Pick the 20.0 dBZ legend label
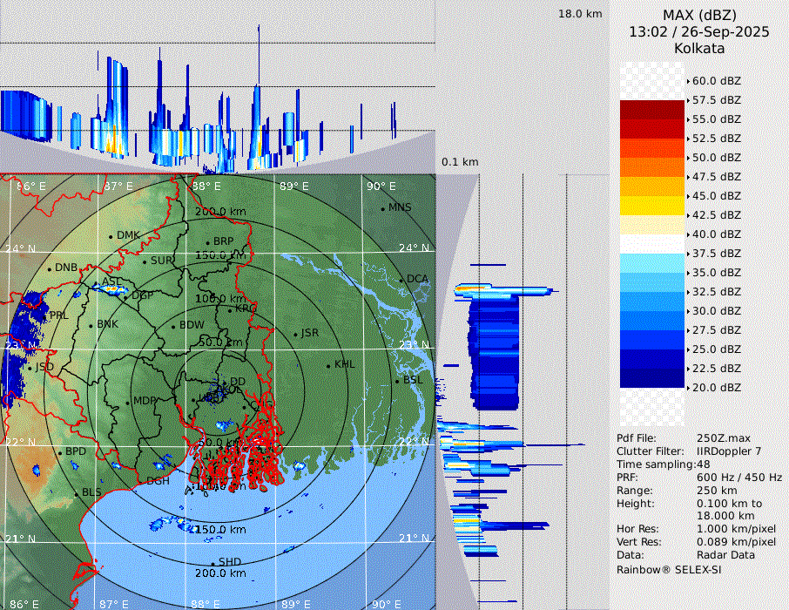 716,388
